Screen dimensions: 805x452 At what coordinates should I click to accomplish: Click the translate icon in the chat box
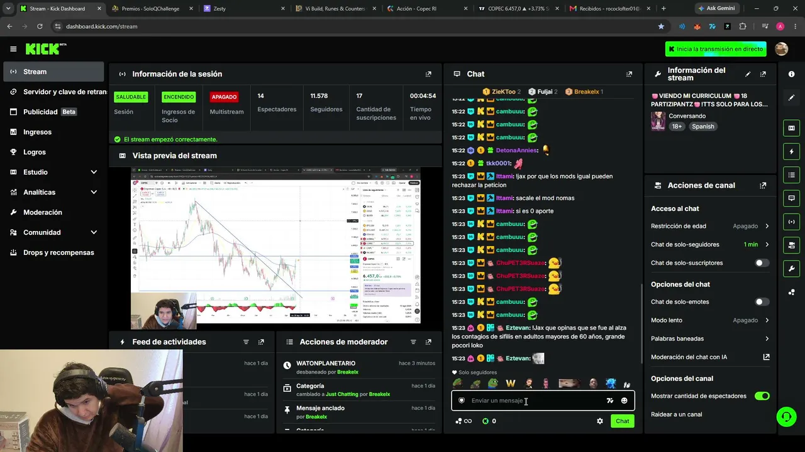609,401
